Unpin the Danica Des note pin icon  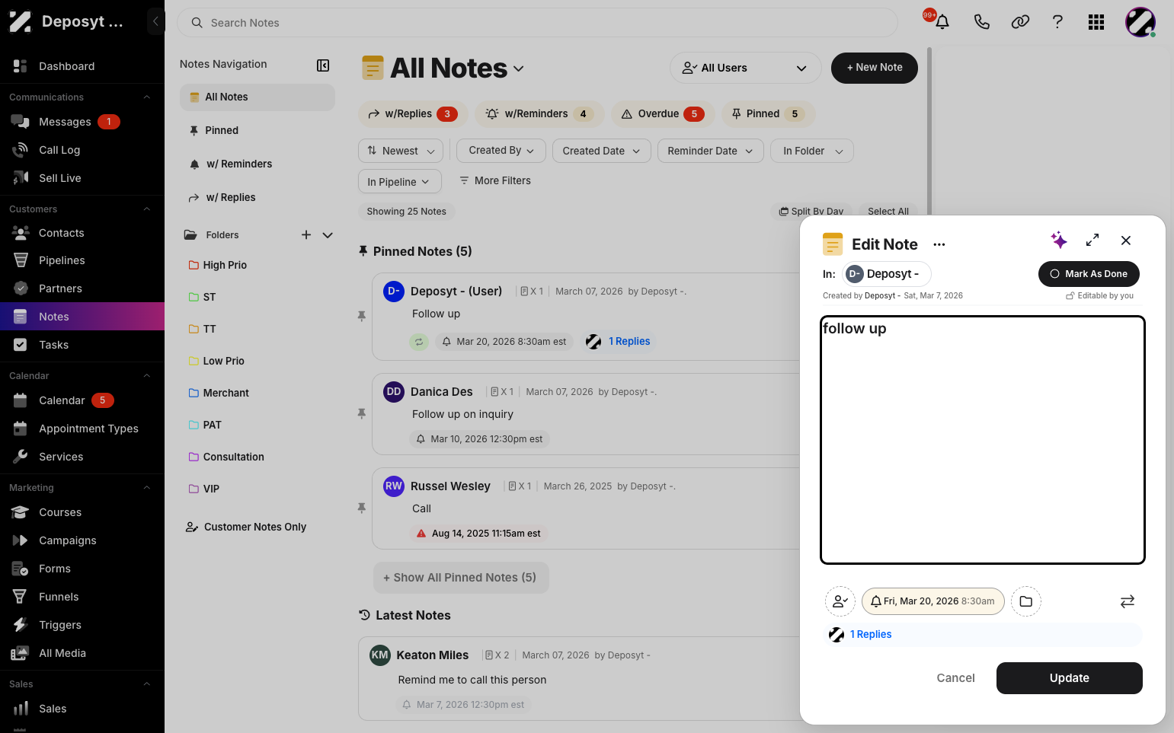point(362,413)
